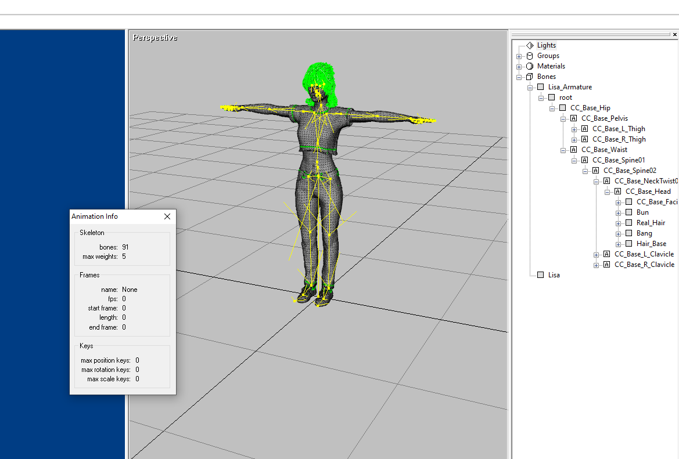Click the Groups icon in the hierarchy panel
The width and height of the screenshot is (679, 459).
[529, 55]
